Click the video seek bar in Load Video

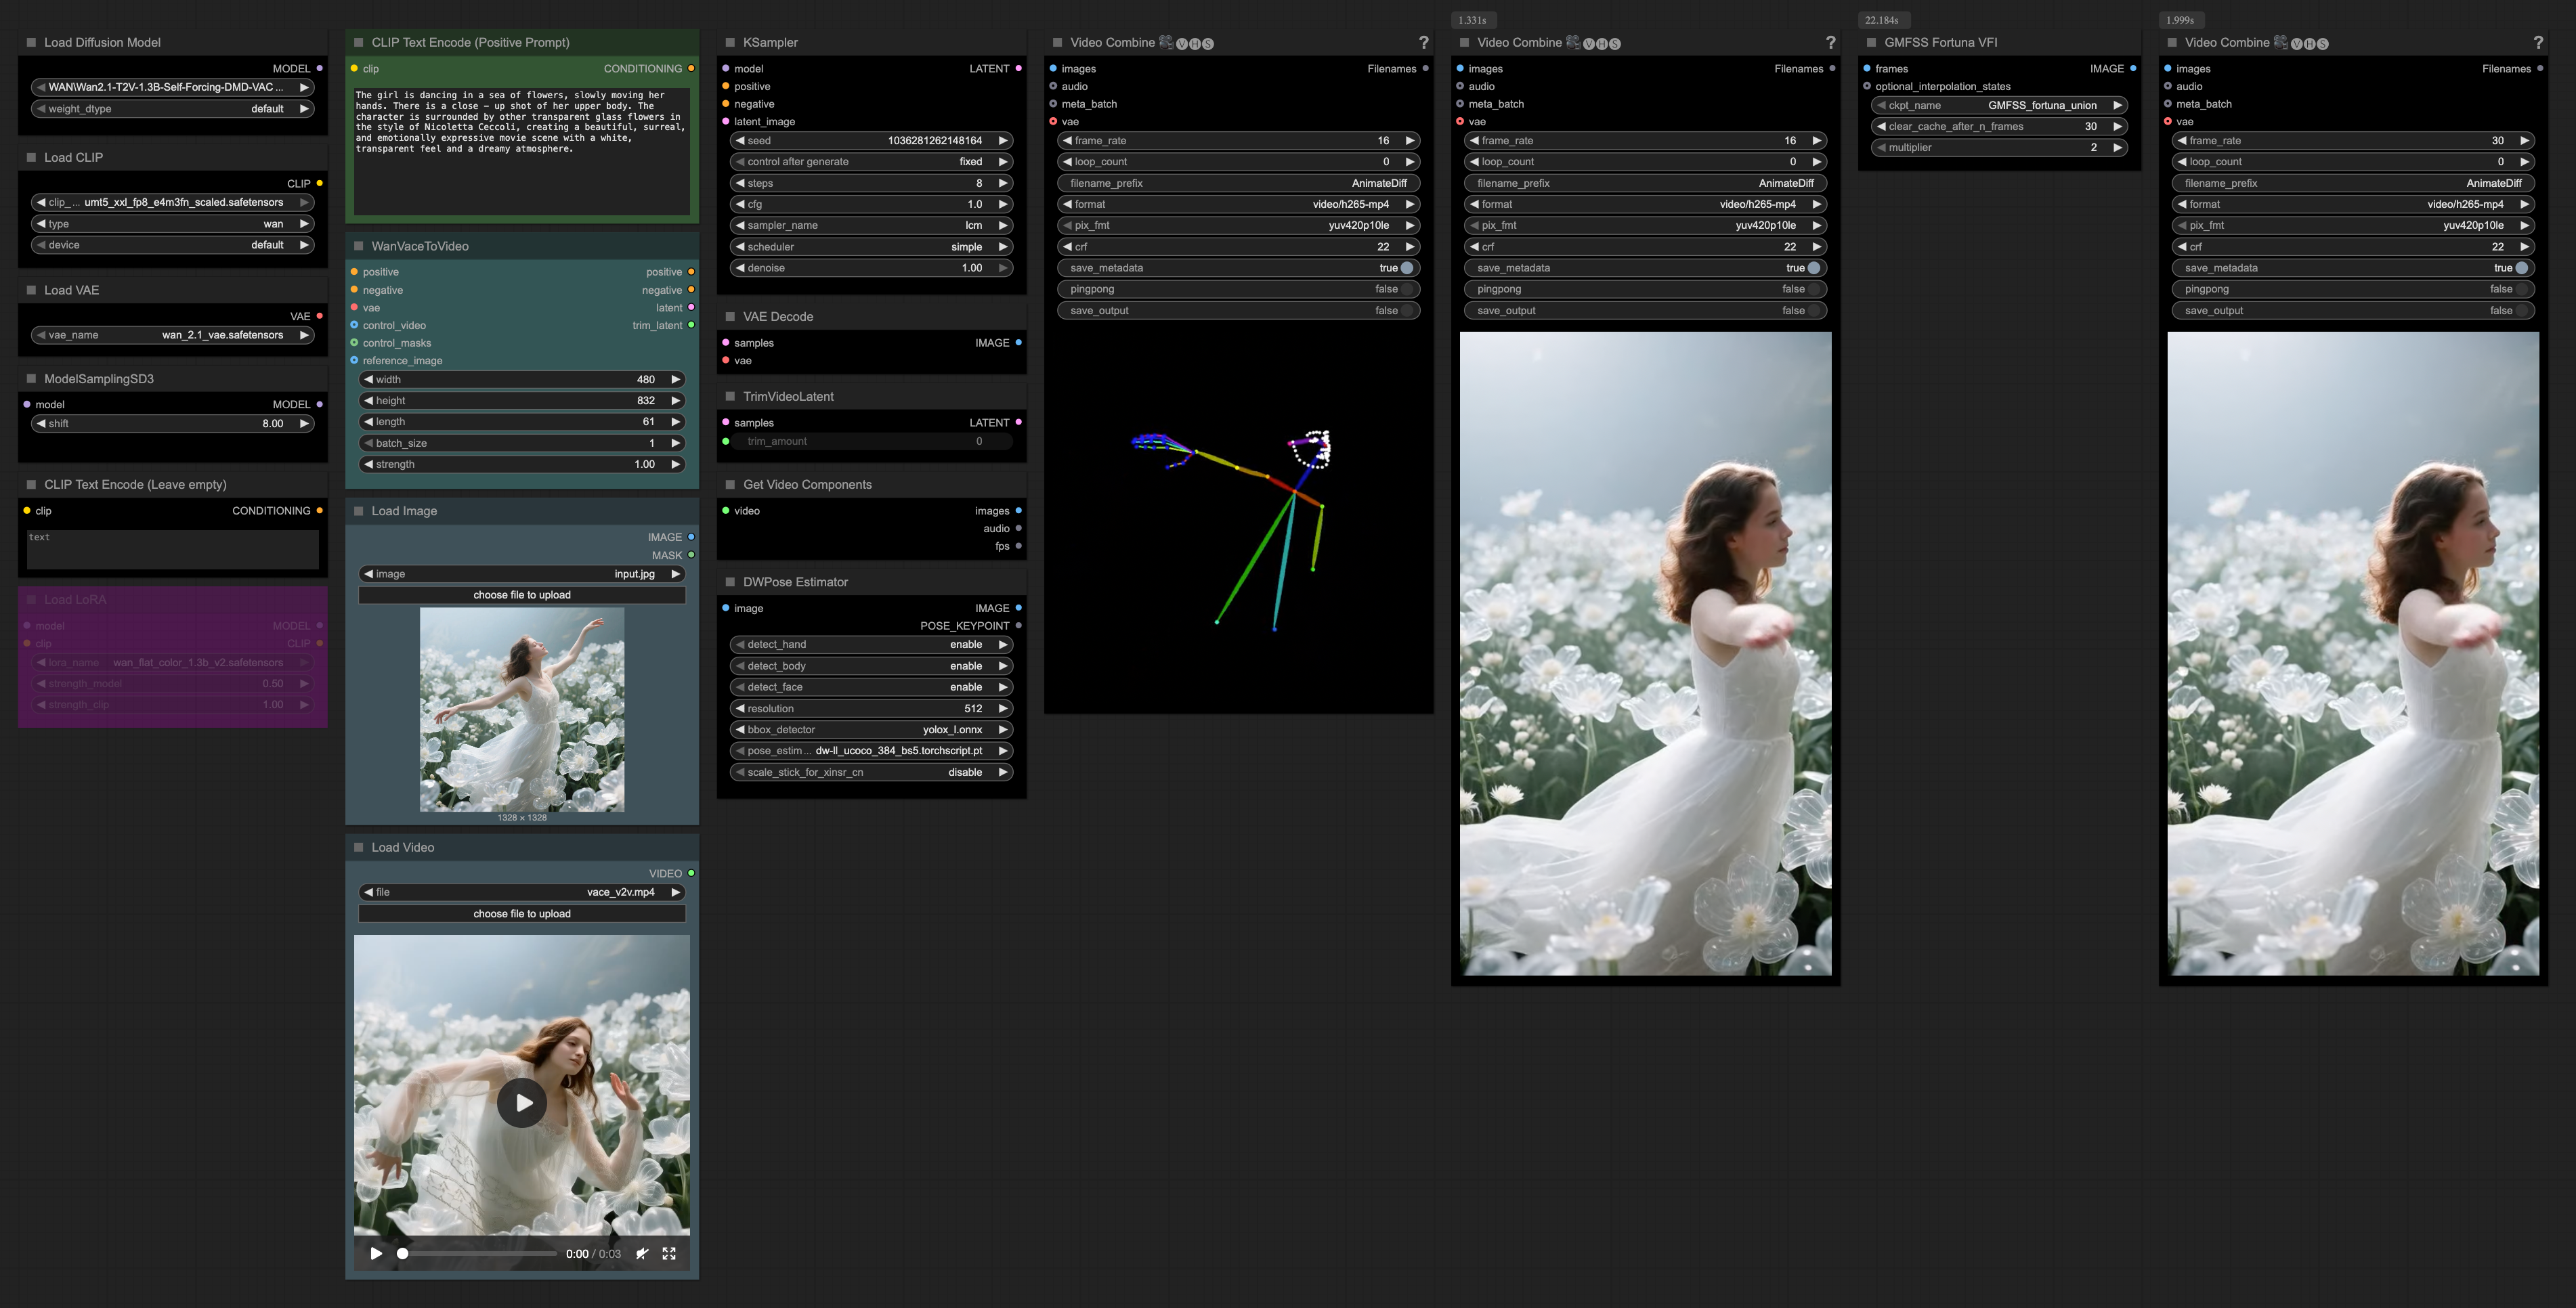pyautogui.click(x=480, y=1253)
